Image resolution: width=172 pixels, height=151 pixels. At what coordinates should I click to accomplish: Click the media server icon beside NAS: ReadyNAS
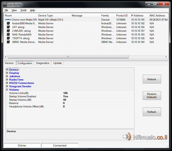[x=8, y=35]
